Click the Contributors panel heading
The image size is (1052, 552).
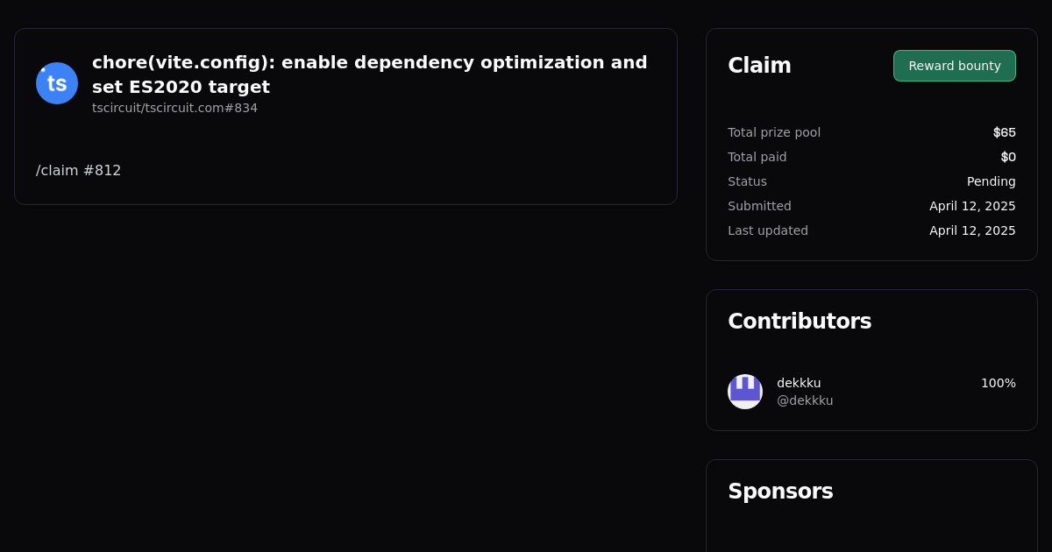point(800,321)
